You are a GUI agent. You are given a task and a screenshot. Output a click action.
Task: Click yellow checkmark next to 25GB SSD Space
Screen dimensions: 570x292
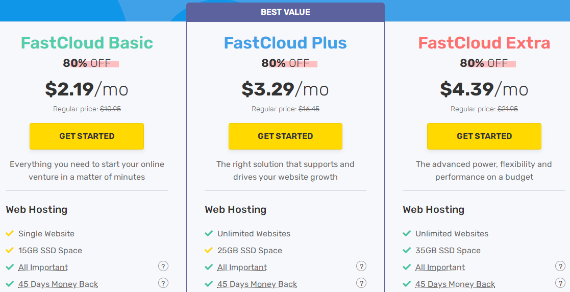coord(208,251)
